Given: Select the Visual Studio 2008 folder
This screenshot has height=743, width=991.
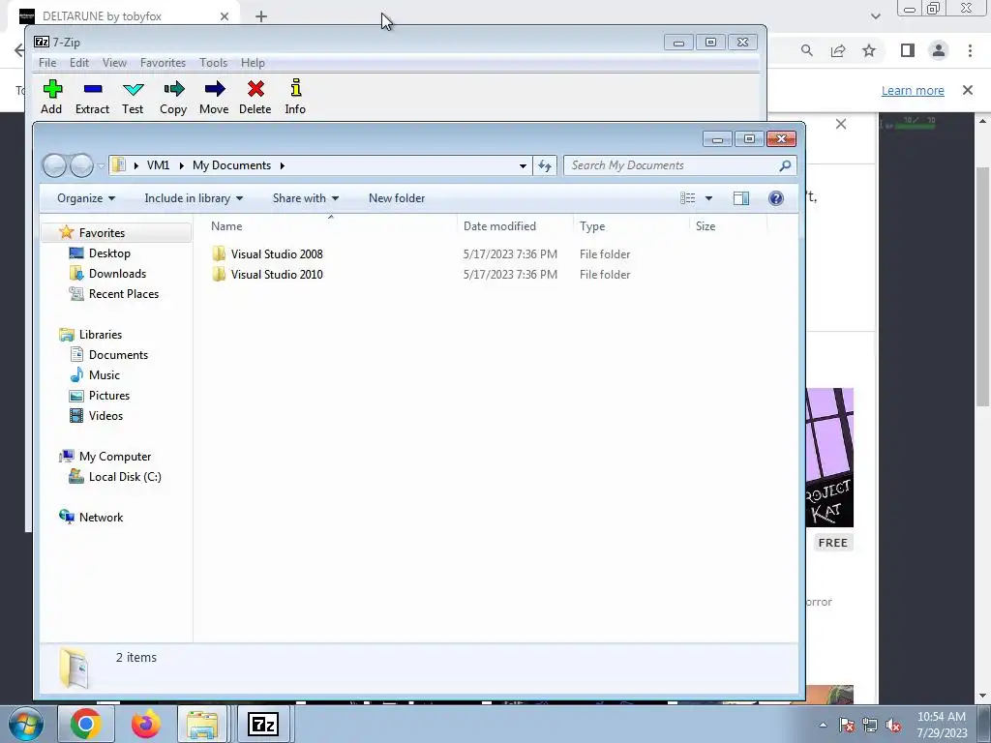Looking at the screenshot, I should click(277, 254).
